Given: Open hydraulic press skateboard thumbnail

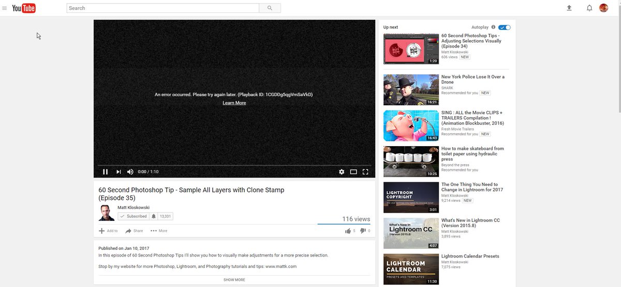Looking at the screenshot, I should click(x=411, y=162).
